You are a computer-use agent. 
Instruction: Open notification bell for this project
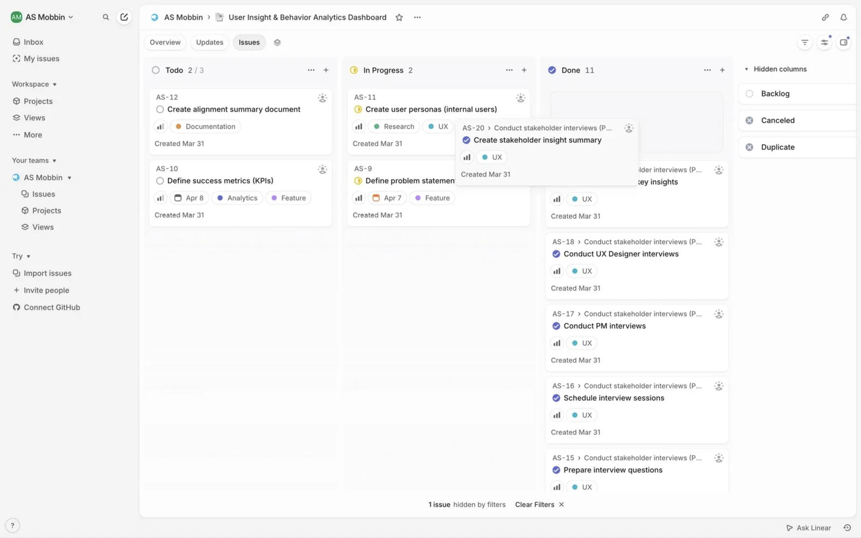[x=844, y=17]
